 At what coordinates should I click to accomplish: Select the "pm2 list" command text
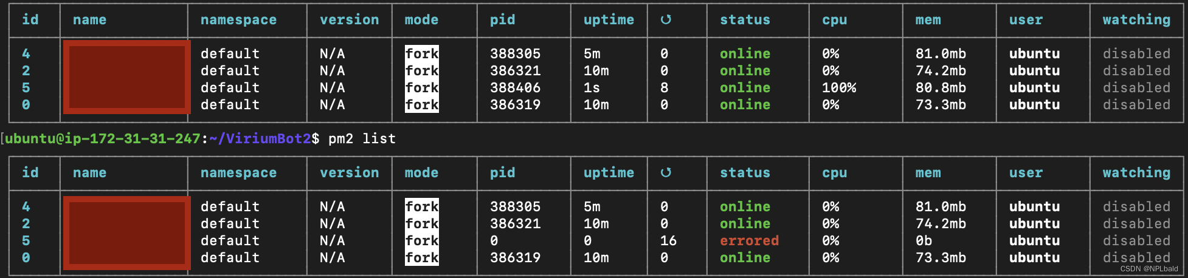pyautogui.click(x=362, y=138)
